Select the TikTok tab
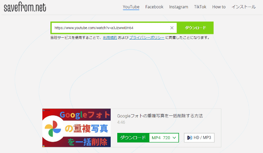263x153 pixels. pyautogui.click(x=200, y=7)
